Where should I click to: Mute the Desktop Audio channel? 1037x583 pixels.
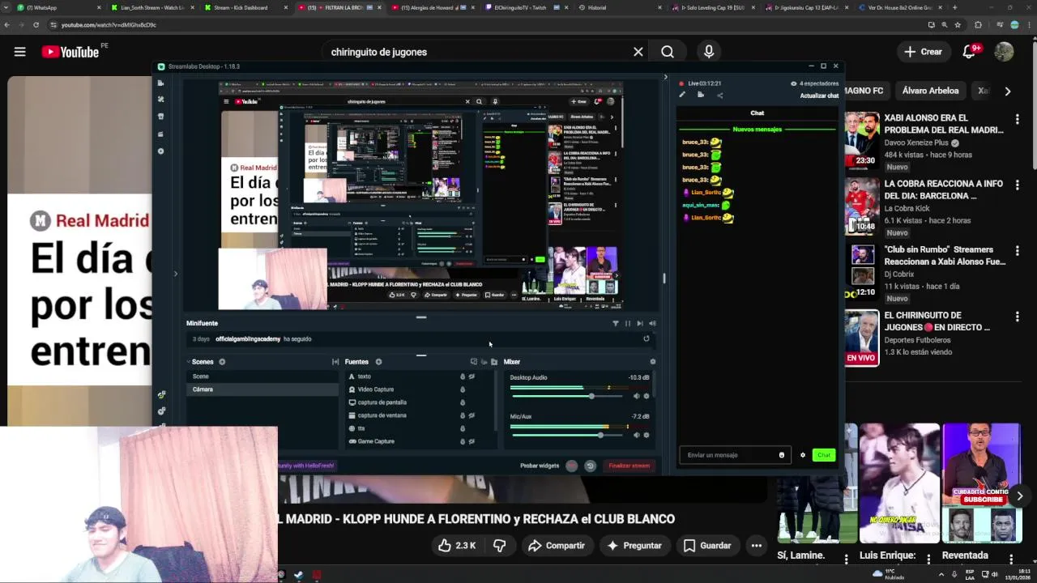636,396
